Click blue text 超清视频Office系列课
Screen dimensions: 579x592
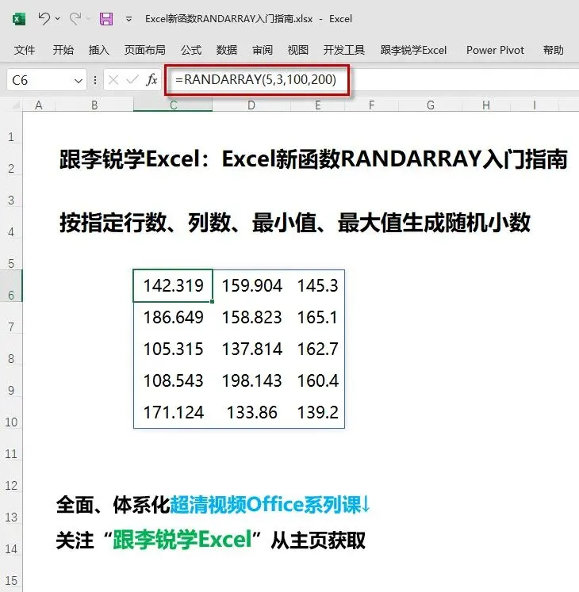pyautogui.click(x=265, y=504)
